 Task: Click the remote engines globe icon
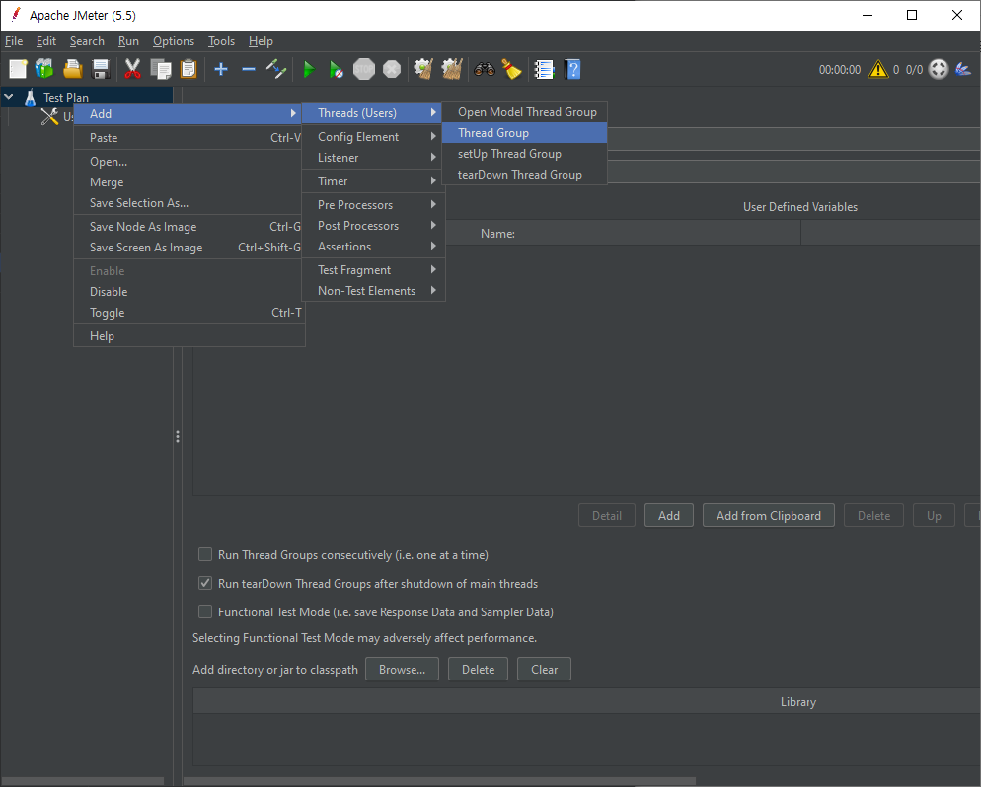(939, 69)
